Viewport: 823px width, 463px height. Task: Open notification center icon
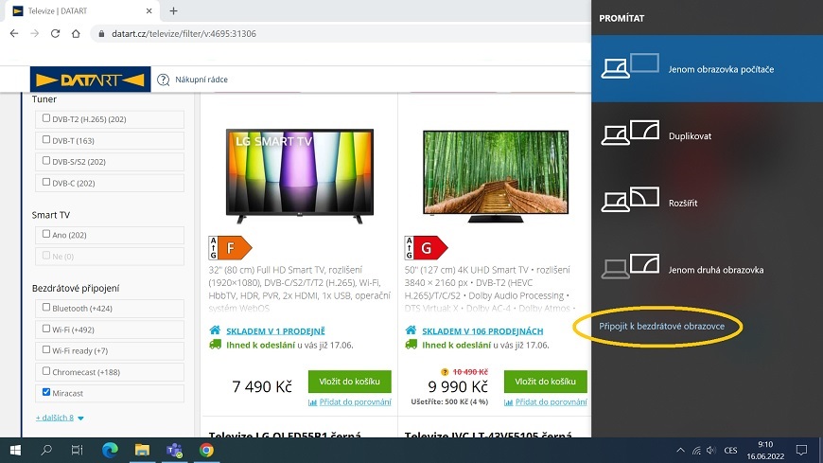tap(801, 451)
